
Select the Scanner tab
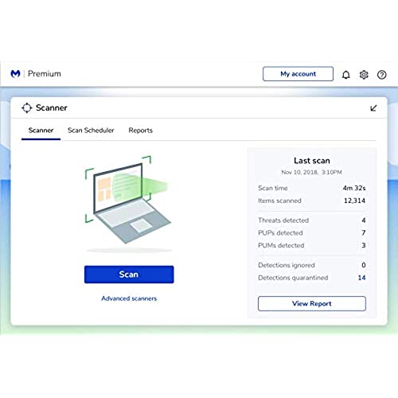41,131
